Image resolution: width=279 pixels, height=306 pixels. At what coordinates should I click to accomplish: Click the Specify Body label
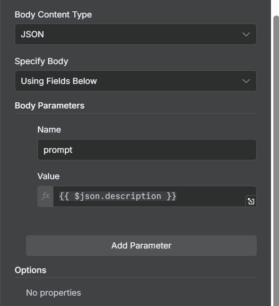pos(42,61)
